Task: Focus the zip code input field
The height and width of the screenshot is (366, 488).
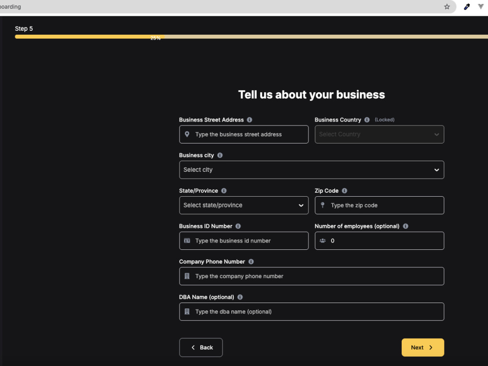Action: tap(379, 205)
